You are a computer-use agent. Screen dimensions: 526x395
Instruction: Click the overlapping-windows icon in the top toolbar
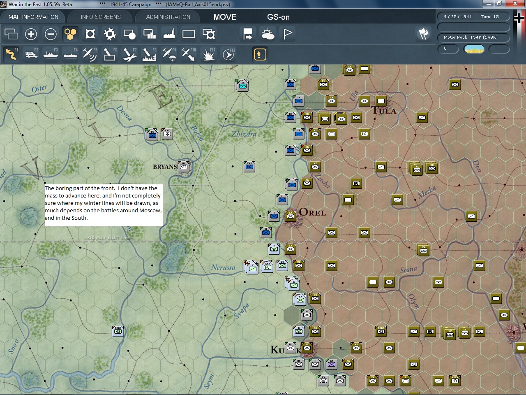tap(11, 34)
